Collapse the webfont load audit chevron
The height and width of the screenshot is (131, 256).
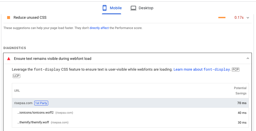click(x=248, y=59)
